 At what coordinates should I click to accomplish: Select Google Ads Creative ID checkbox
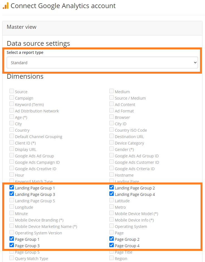point(12,168)
